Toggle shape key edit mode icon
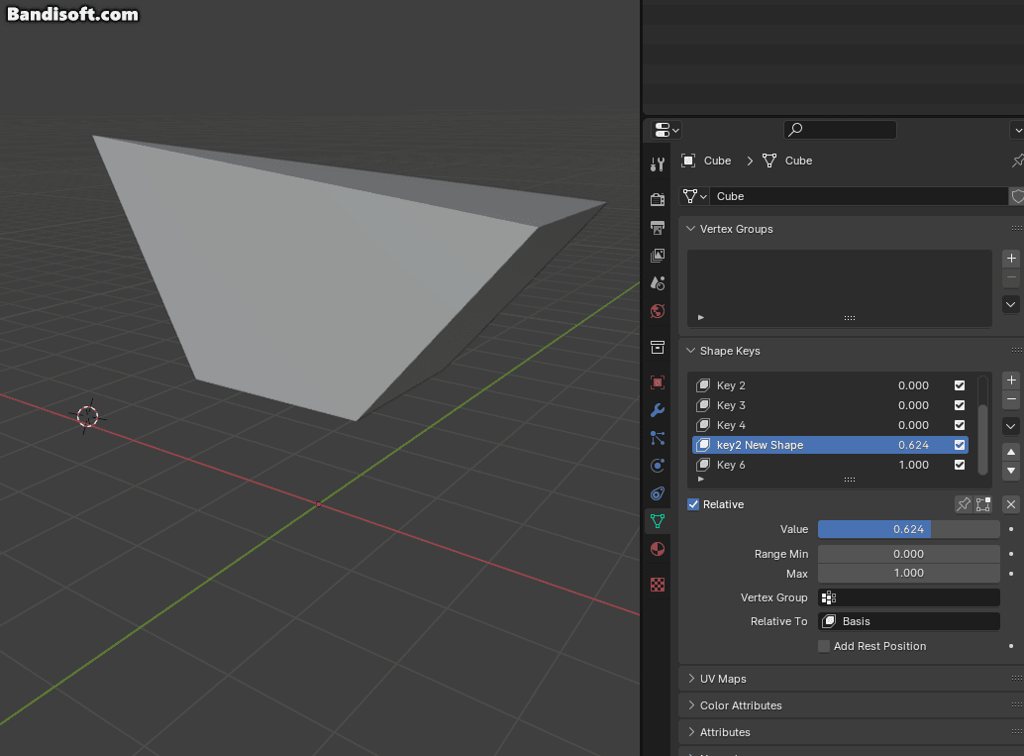The height and width of the screenshot is (756, 1024). pyautogui.click(x=982, y=504)
